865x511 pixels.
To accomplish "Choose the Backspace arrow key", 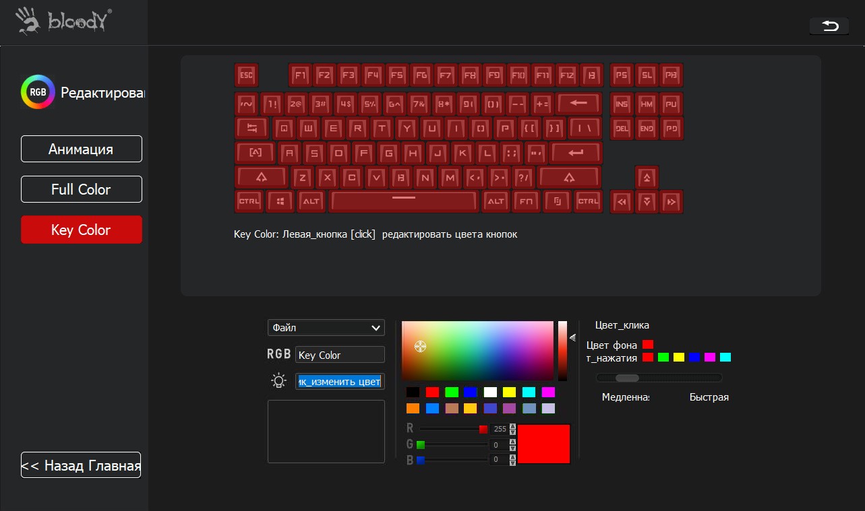I will 578,104.
